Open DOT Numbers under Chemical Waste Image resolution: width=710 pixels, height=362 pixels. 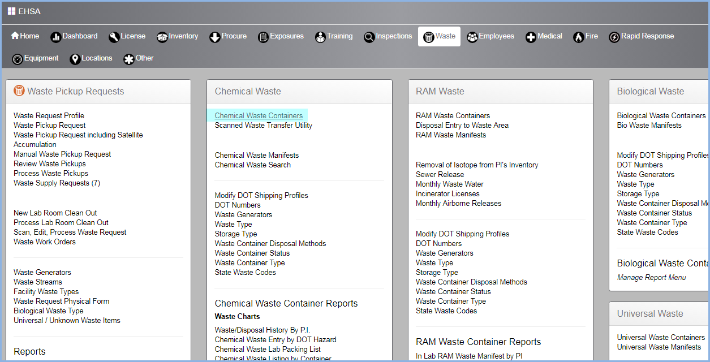point(238,205)
